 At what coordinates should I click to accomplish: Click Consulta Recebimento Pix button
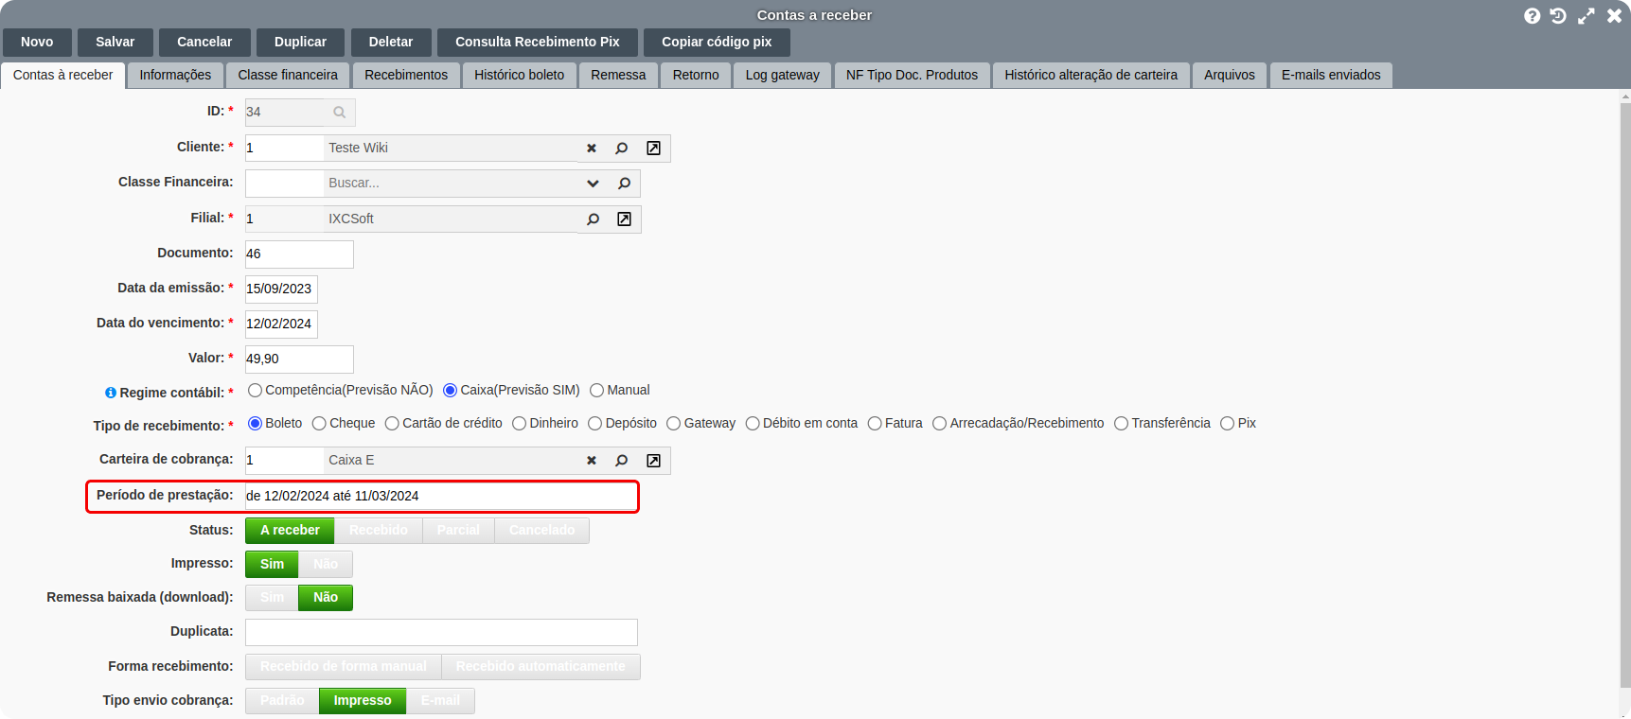point(538,42)
